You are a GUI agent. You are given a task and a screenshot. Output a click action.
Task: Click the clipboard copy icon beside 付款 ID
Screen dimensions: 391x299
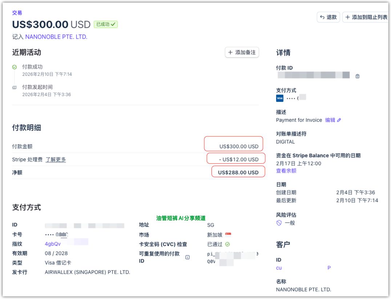[357, 76]
